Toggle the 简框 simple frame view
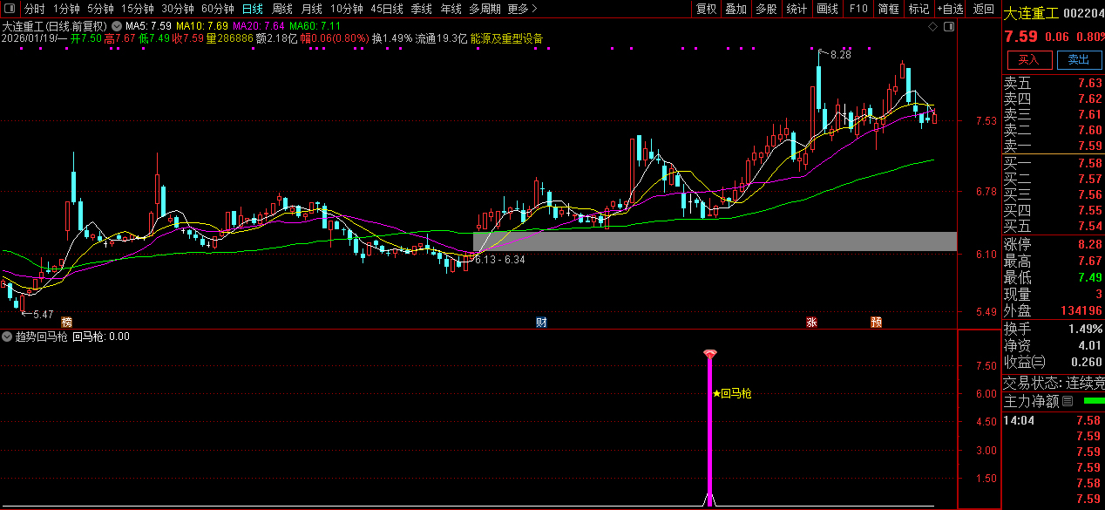This screenshot has width=1105, height=510. (x=888, y=9)
